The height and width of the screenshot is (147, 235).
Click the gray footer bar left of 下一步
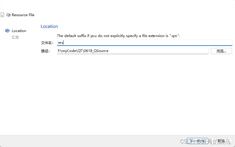click(93, 141)
